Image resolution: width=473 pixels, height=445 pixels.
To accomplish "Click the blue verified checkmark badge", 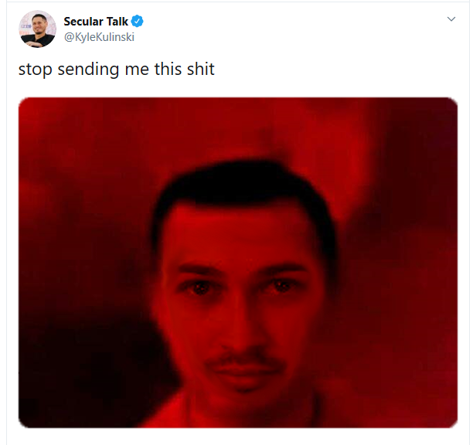I will click(138, 22).
